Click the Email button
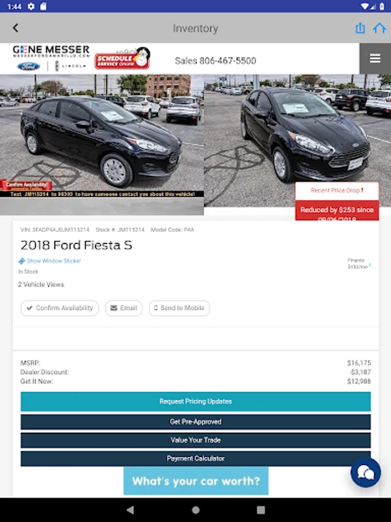Image resolution: width=391 pixels, height=522 pixels. [x=124, y=308]
